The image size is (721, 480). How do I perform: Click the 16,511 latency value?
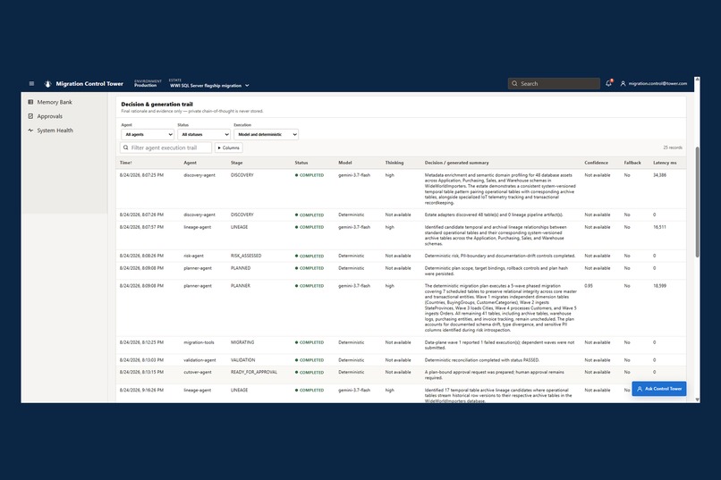[x=659, y=227]
